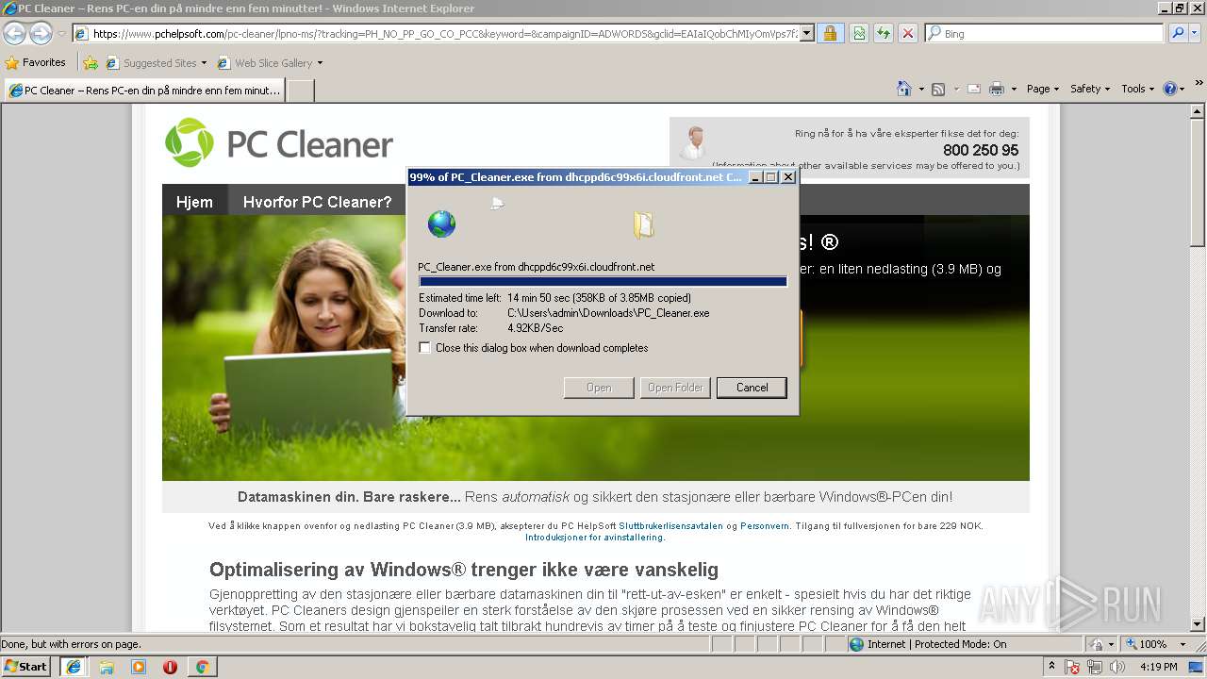Open the Personvern link
Viewport: 1207px width, 679px height.
[x=765, y=526]
